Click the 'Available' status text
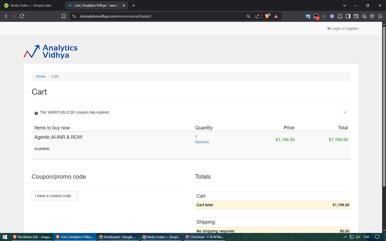Viewport: 386px width, 241px height. [42, 149]
